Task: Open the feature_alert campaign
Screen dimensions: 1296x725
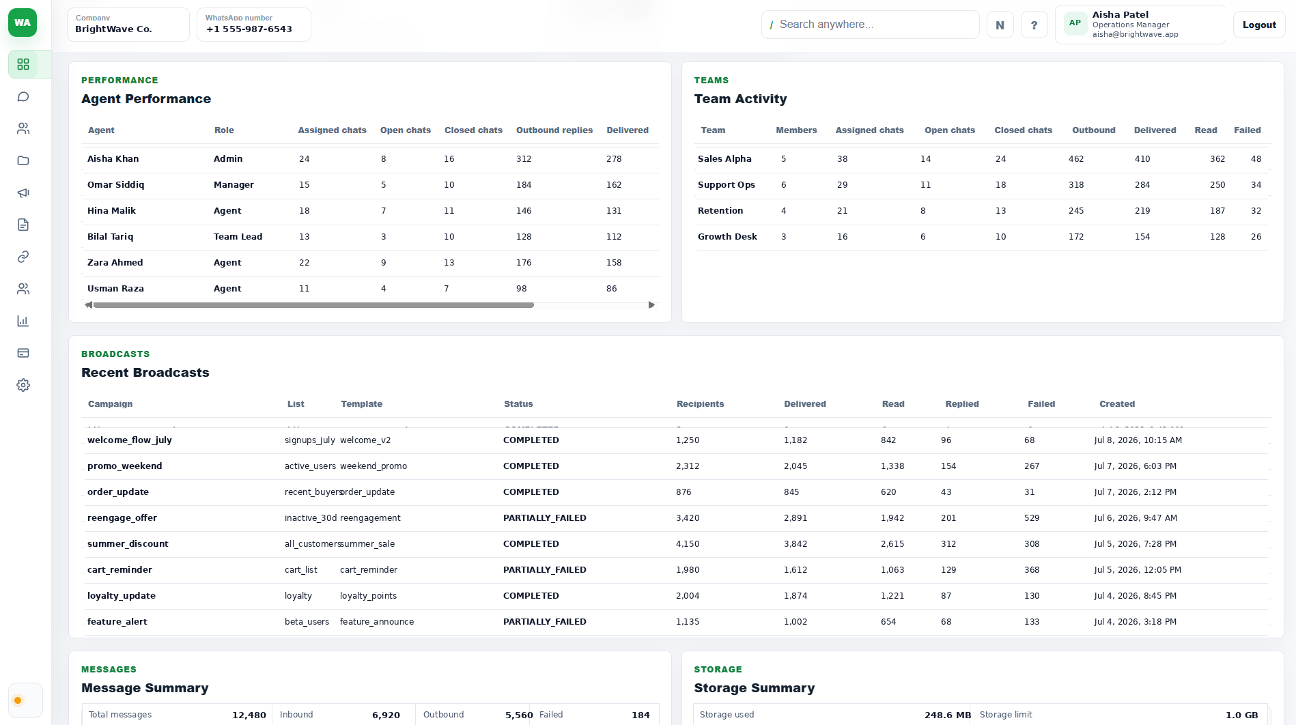Action: tap(117, 622)
